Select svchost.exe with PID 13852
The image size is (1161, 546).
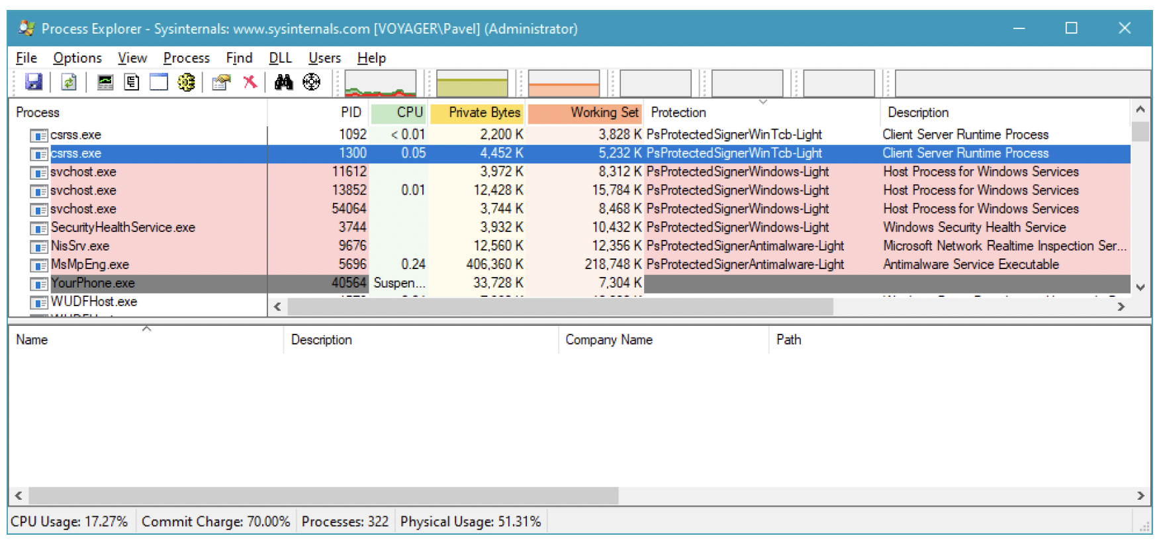[570, 190]
